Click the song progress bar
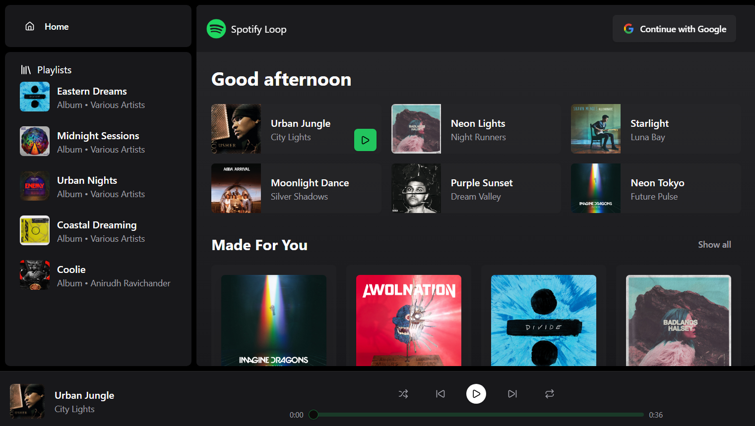The height and width of the screenshot is (426, 755). (478, 415)
